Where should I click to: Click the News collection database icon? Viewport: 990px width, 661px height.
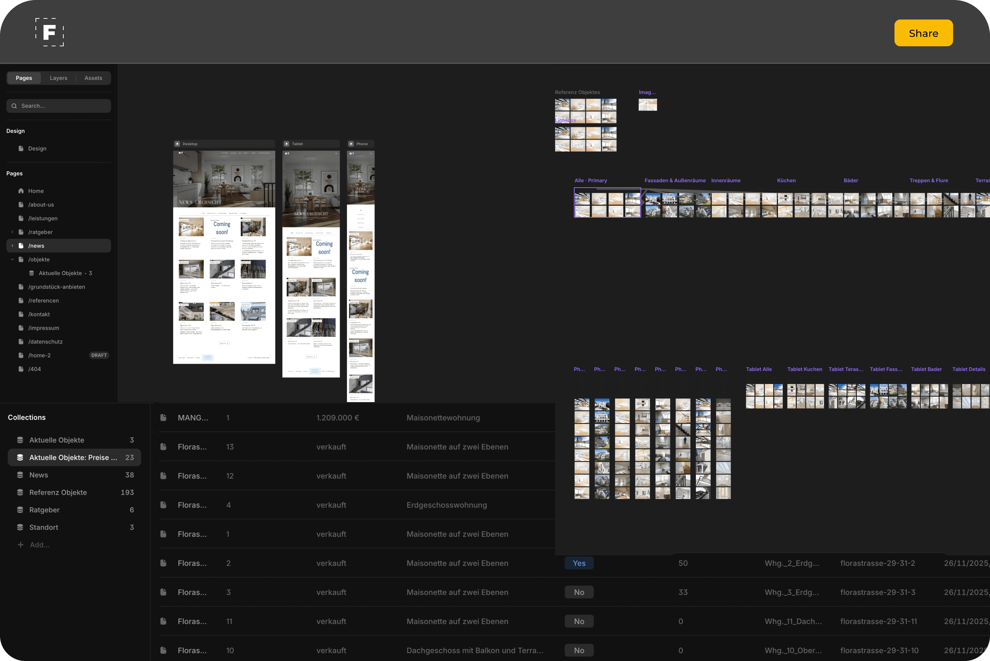[x=20, y=475]
